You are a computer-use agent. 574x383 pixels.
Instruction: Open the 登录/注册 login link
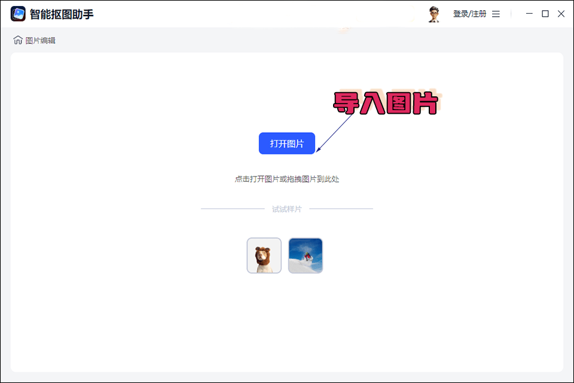(469, 14)
